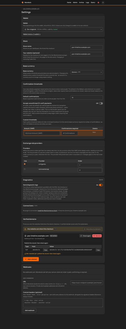
Task: Click the 'New' label in thresholds row
Action: pos(94,132)
